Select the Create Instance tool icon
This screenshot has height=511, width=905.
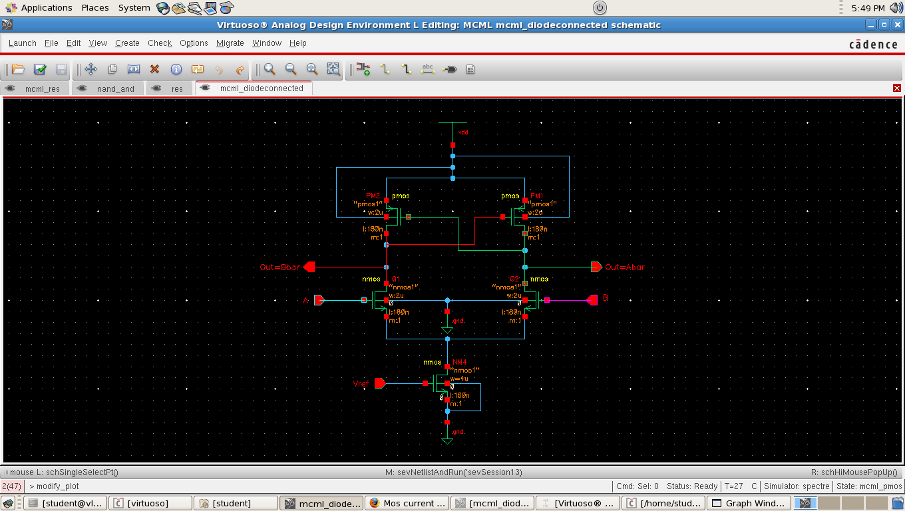[x=363, y=69]
